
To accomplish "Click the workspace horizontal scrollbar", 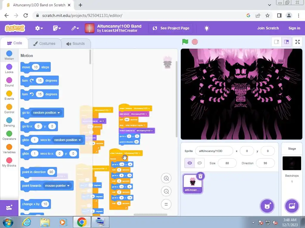I will [x=150, y=214].
